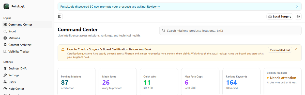The width and height of the screenshot is (305, 95).
Task: Open Help Center question icon
Action: coord(5,89)
